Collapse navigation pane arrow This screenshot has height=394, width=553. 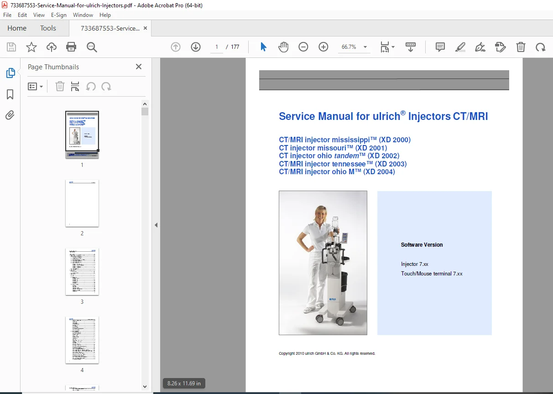click(x=156, y=225)
